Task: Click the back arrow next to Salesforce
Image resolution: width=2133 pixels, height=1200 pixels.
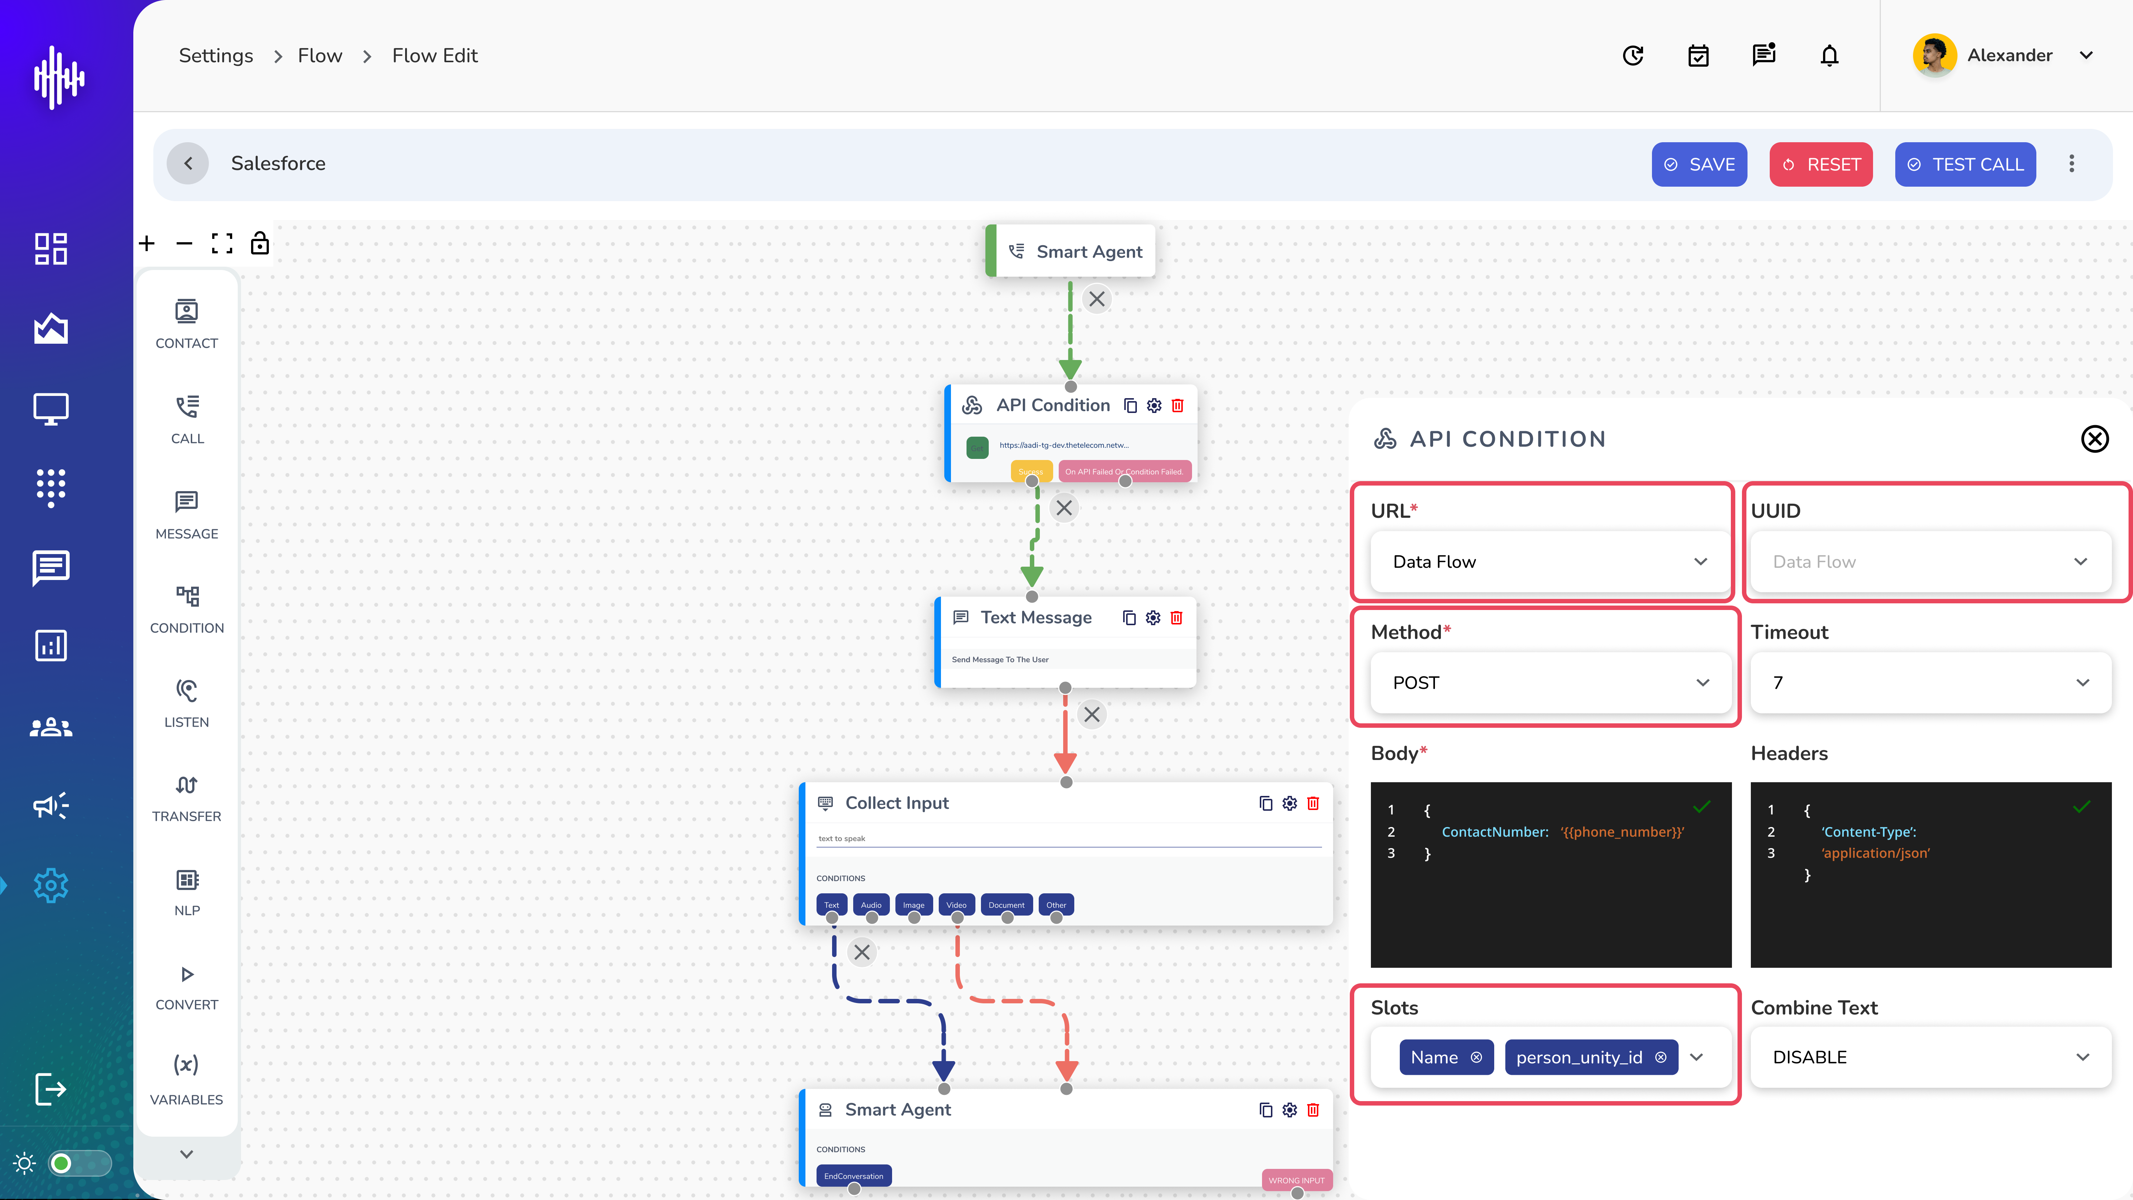Action: tap(188, 163)
